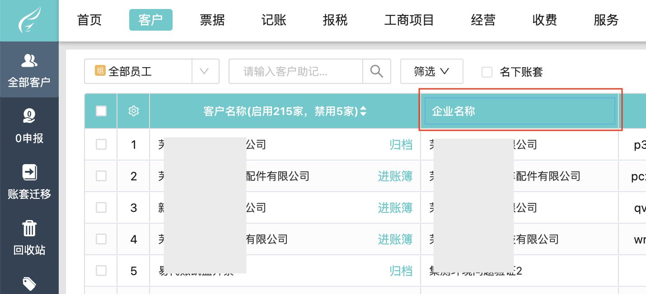Click 进账簿 link in row 2
The width and height of the screenshot is (646, 294).
[x=395, y=176]
